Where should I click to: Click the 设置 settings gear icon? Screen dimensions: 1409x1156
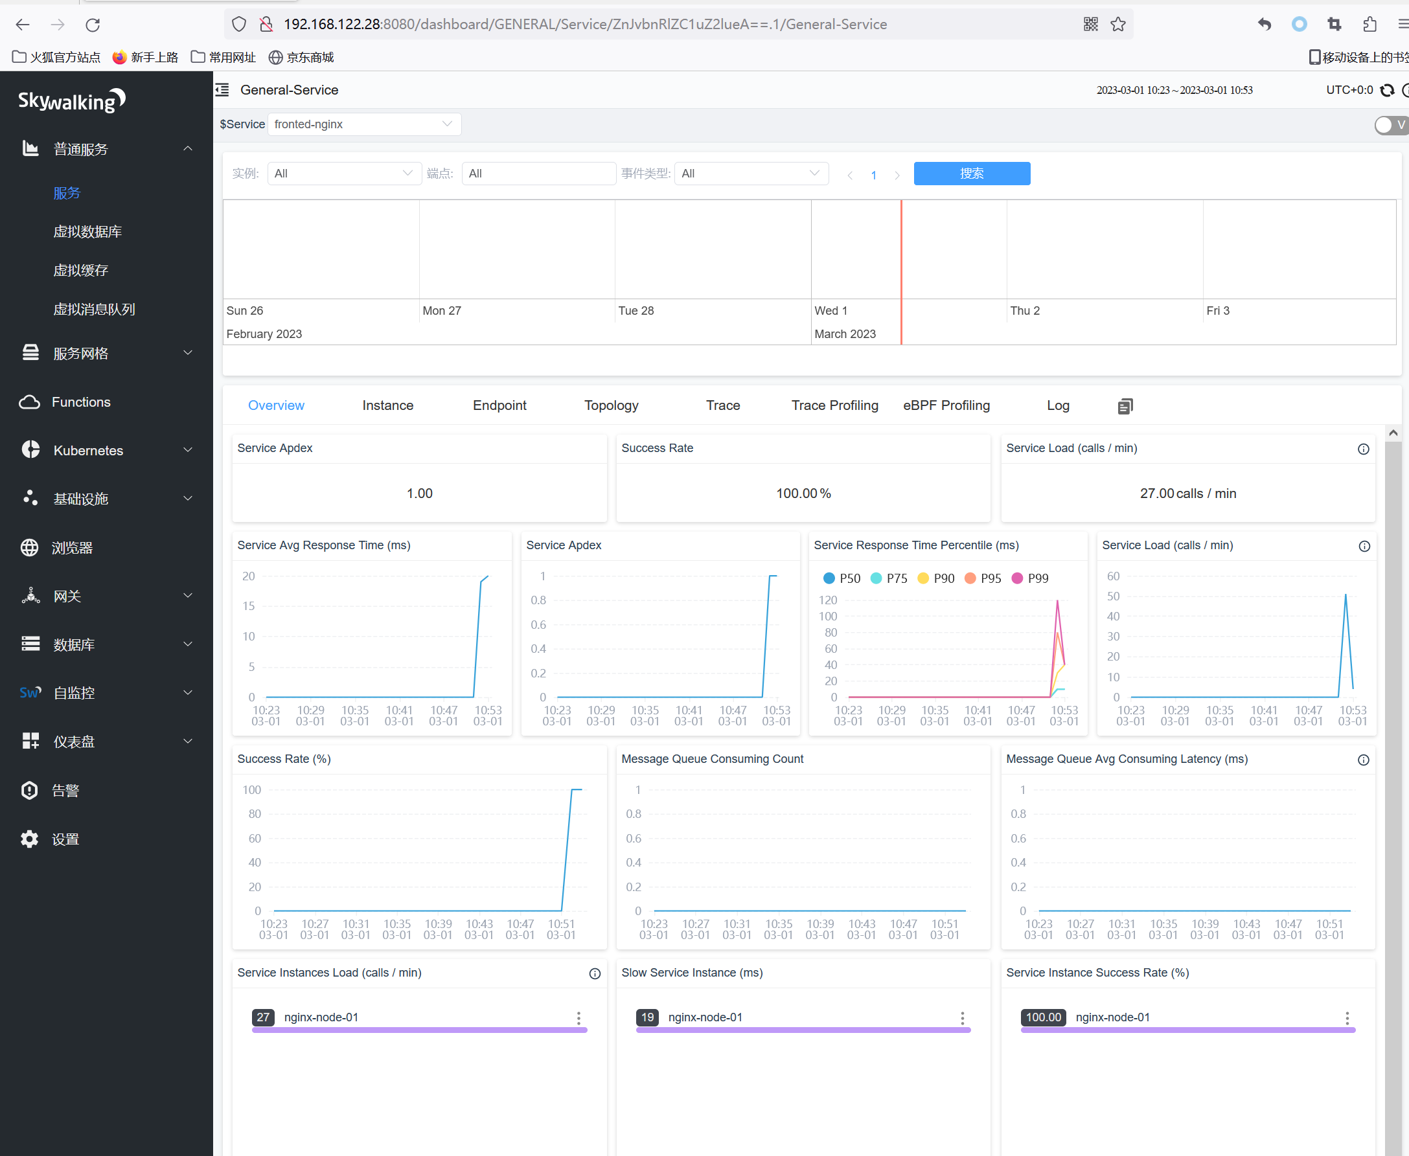click(x=29, y=839)
